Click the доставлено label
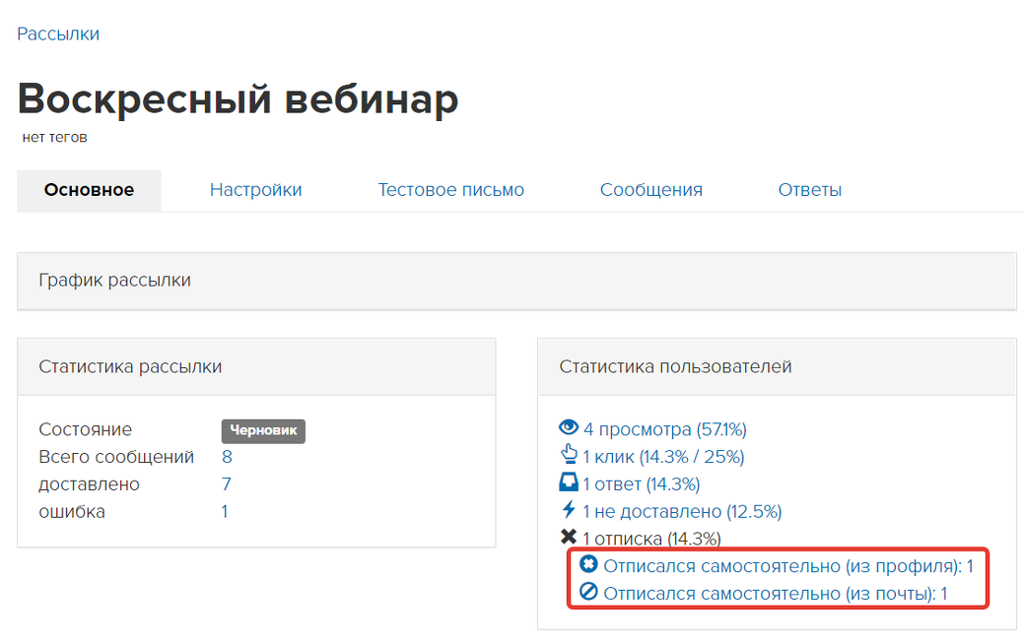The width and height of the screenshot is (1024, 642). 90,484
